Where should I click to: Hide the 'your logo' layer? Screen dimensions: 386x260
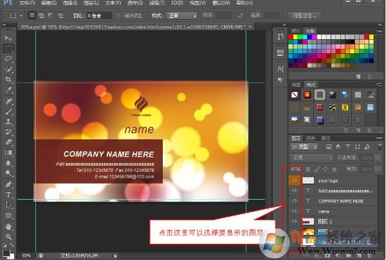295,180
